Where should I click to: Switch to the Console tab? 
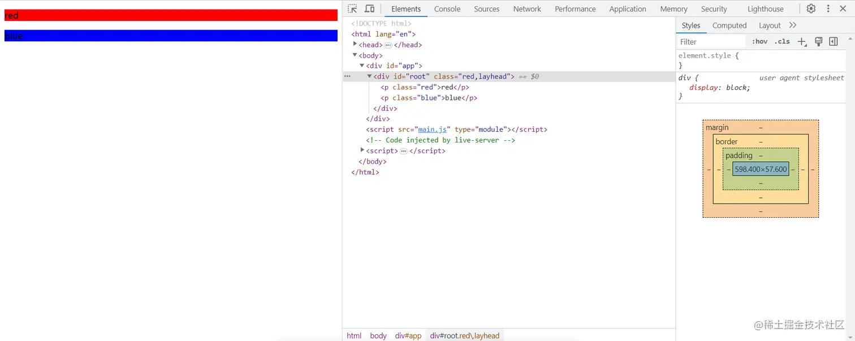tap(447, 9)
